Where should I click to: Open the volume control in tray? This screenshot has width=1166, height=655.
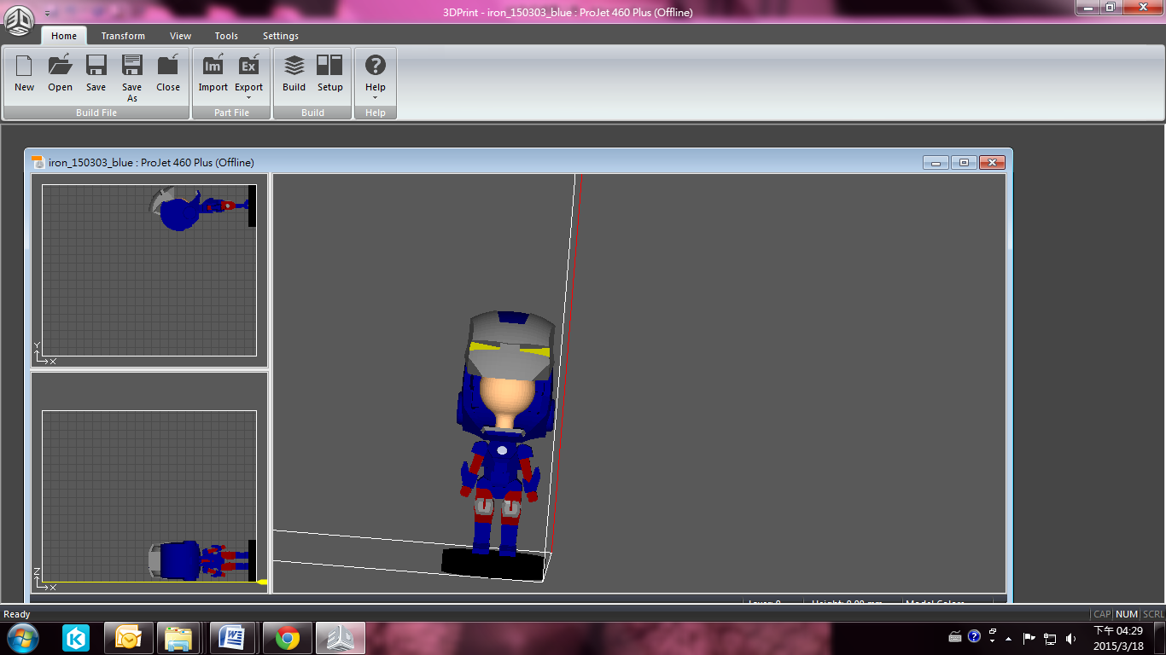click(1070, 638)
